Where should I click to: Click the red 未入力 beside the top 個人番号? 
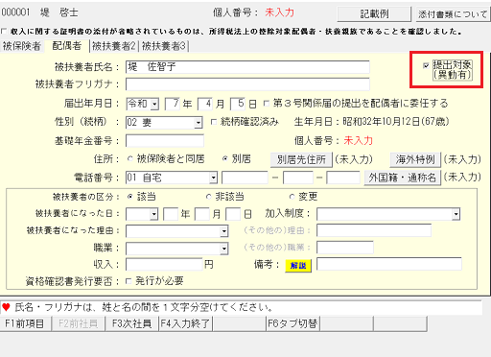[x=279, y=12]
